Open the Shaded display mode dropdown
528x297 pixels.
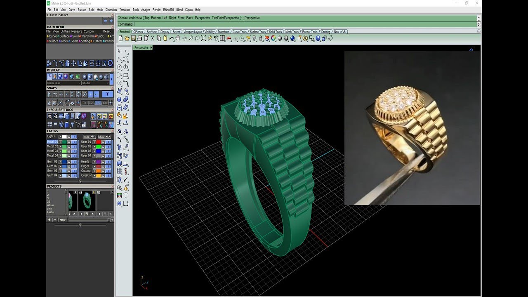click(x=96, y=83)
